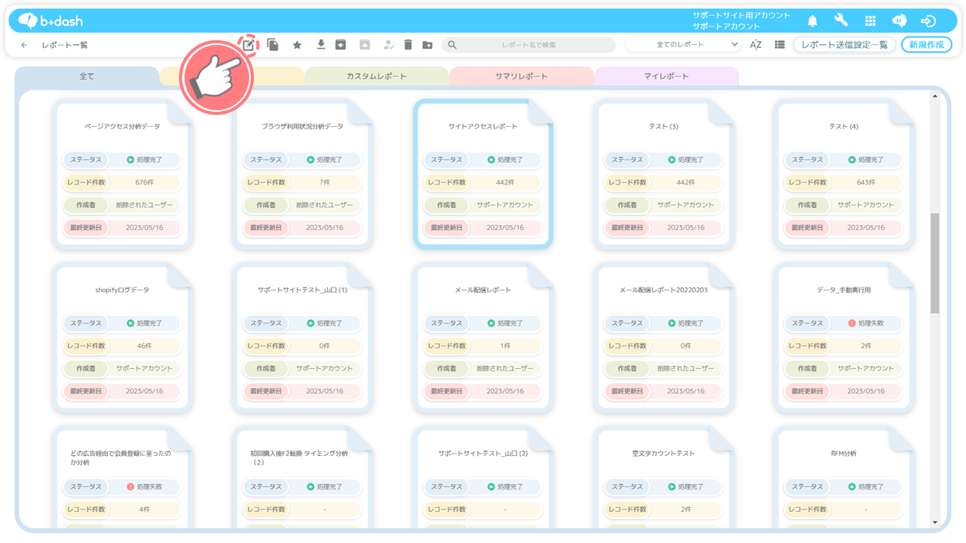Select the サポートサイトテスト_山口 (1) report title
This screenshot has width=966, height=543.
[303, 290]
